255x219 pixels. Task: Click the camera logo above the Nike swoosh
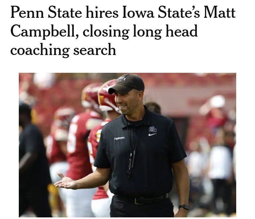pos(153,129)
